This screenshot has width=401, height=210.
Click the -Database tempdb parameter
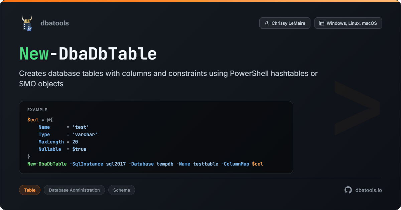tap(151, 164)
